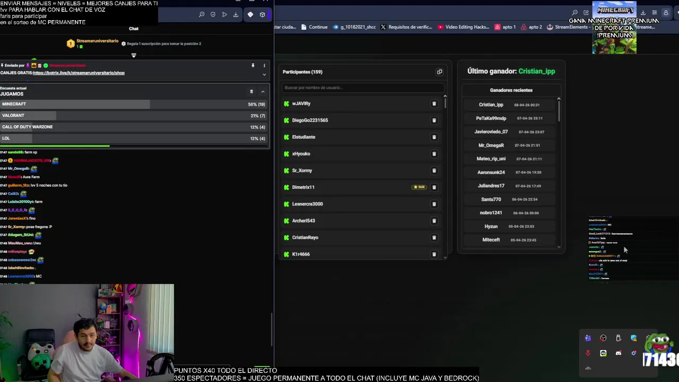679x382 pixels.
Task: Unpin the pinned chat message with pin icon
Action: pyautogui.click(x=253, y=65)
